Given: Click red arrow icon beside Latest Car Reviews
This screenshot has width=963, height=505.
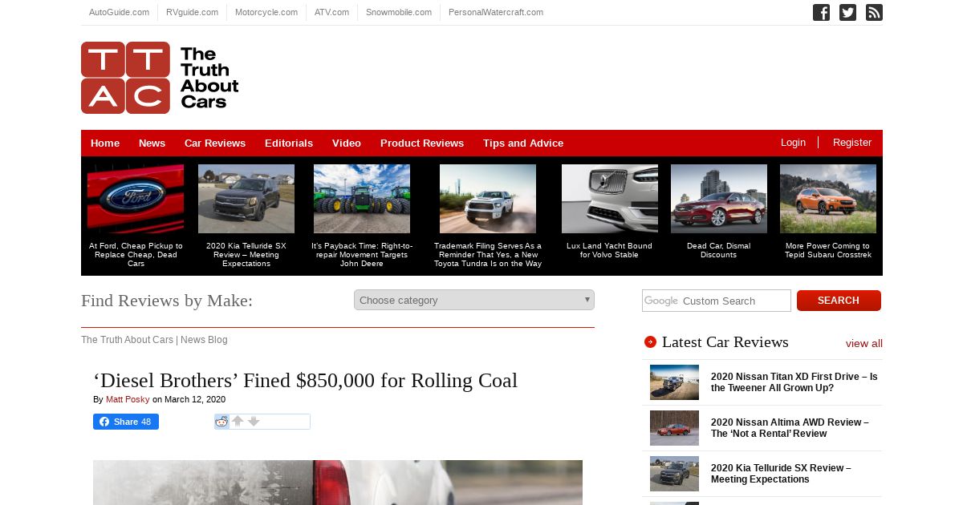Looking at the screenshot, I should click(x=650, y=342).
